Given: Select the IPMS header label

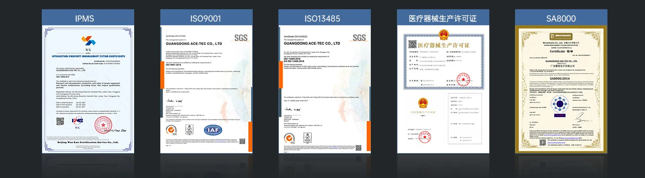Looking at the screenshot, I should [x=88, y=18].
